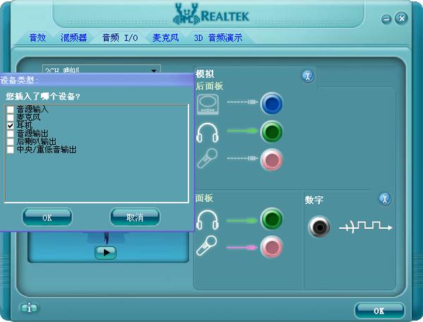This screenshot has width=423, height=322.
Task: Click the front-panel headphone icon
Action: (x=208, y=220)
